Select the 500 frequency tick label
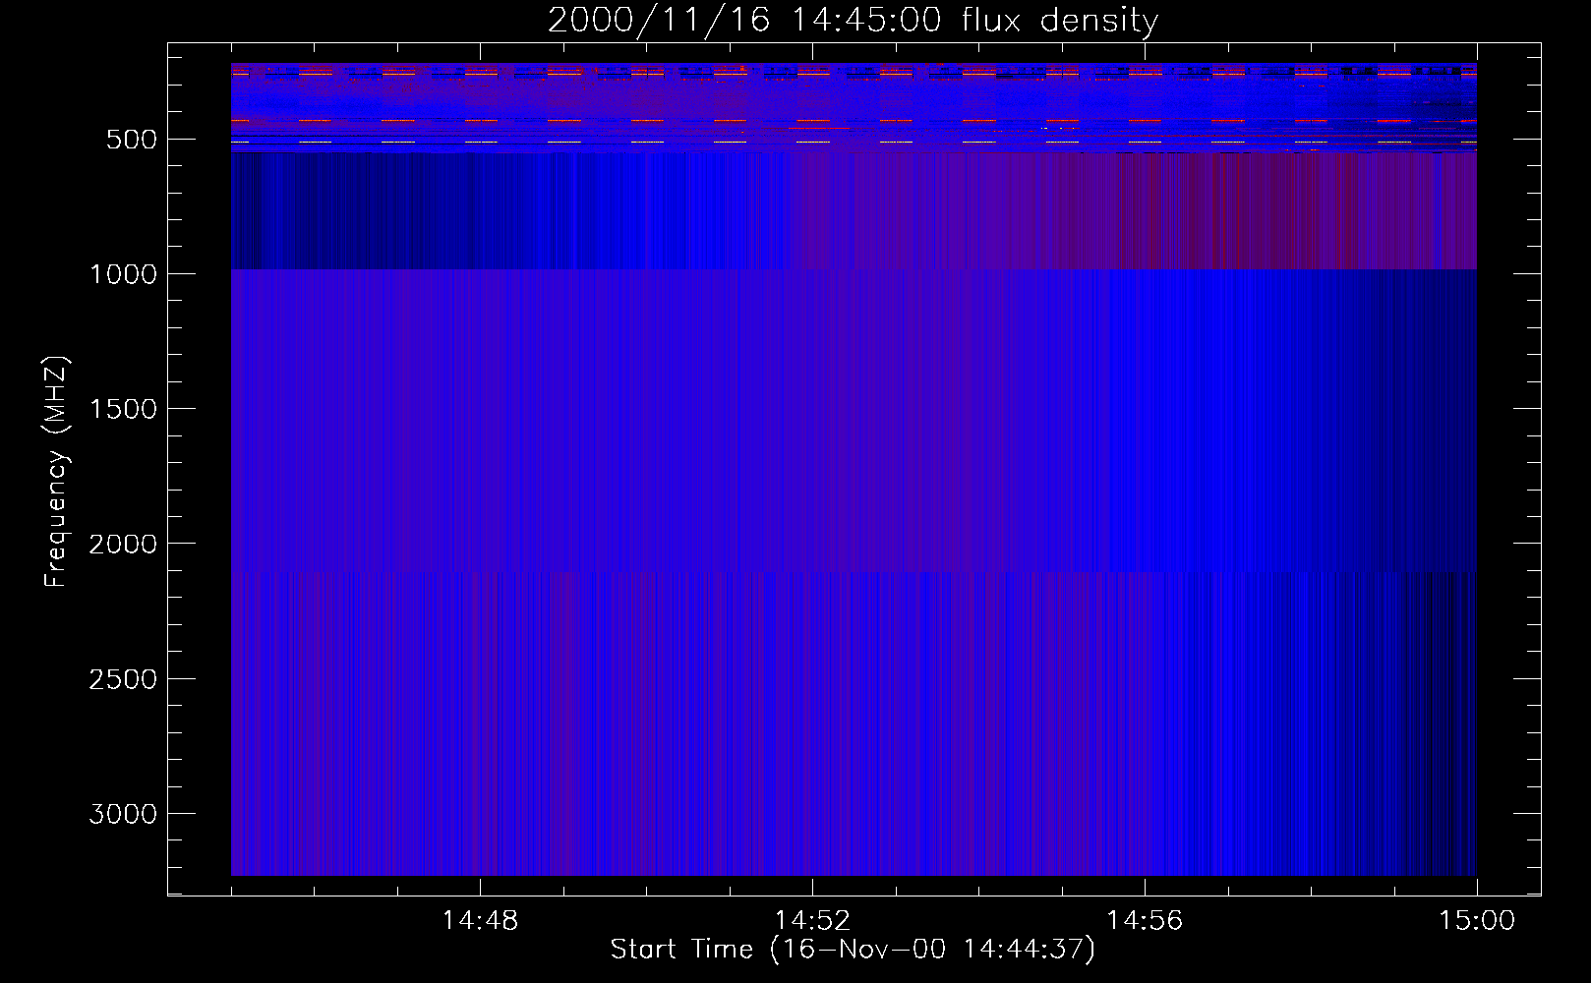This screenshot has width=1591, height=983. click(132, 140)
